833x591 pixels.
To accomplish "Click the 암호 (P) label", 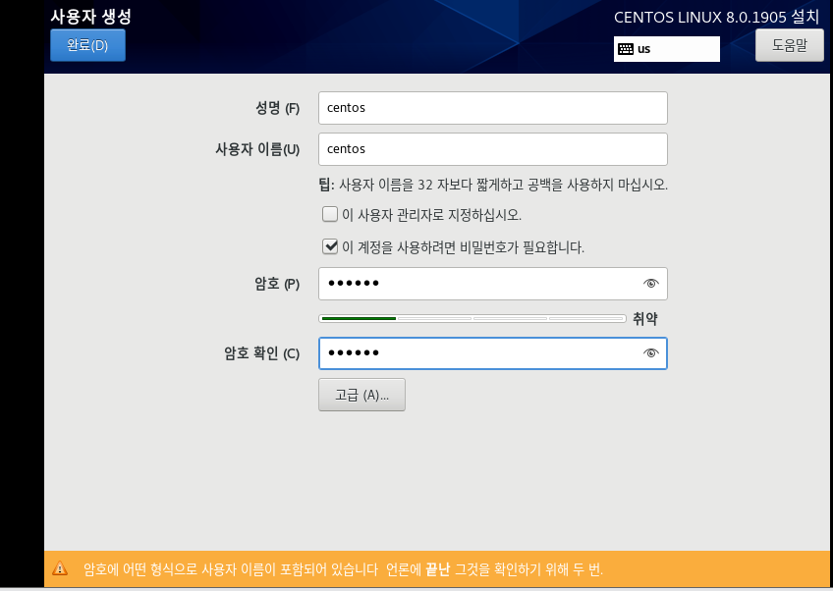I will [x=277, y=284].
